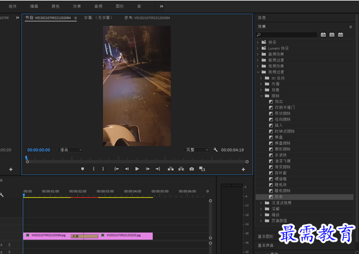
Task: Go to the In point
Action: [x=117, y=169]
